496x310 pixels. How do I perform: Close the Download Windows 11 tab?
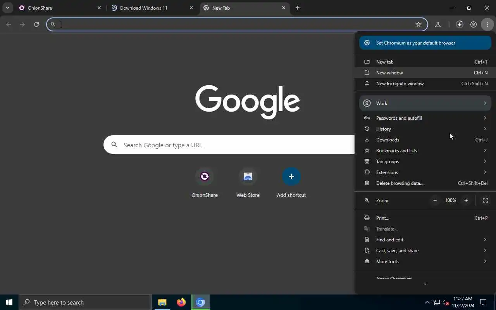click(x=191, y=8)
